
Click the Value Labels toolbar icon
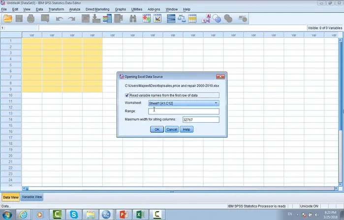point(205,19)
